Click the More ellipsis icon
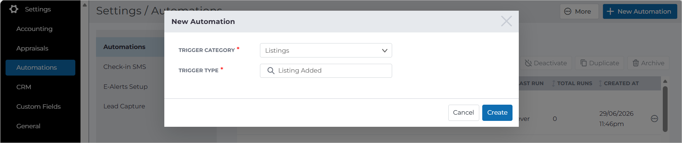 pos(568,11)
